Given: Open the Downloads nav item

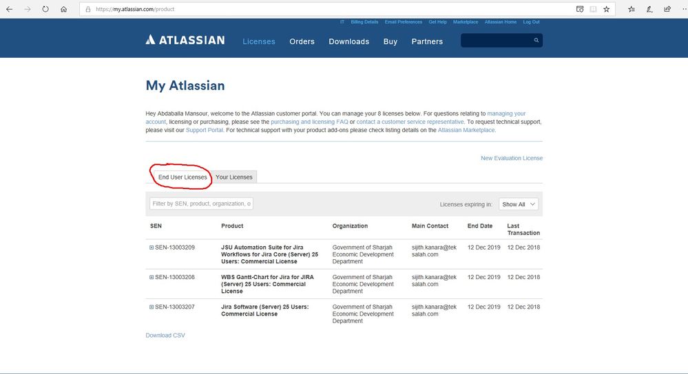Looking at the screenshot, I should 349,42.
